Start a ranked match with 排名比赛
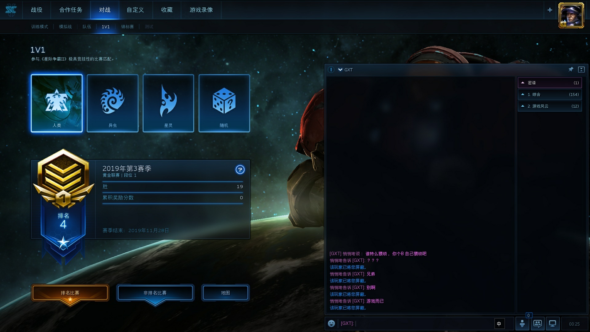The image size is (590, 332). pos(70,293)
